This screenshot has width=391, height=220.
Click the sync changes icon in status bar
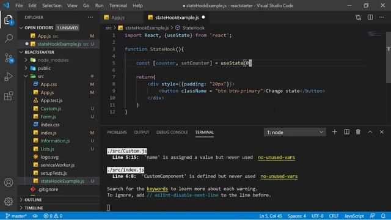pyautogui.click(x=35, y=216)
